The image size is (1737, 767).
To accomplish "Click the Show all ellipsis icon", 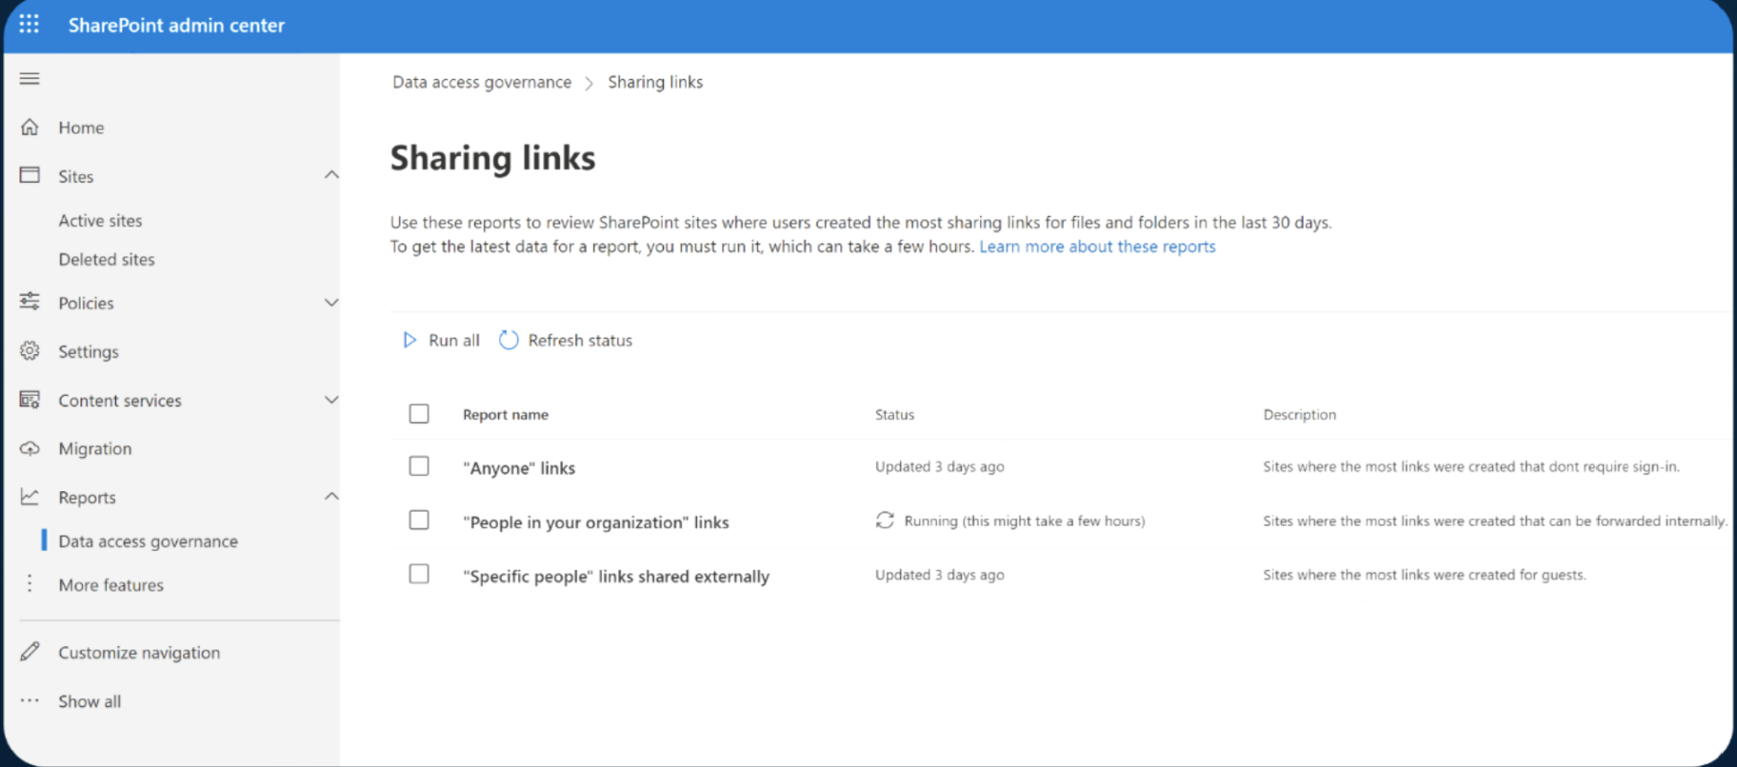I will coord(30,700).
